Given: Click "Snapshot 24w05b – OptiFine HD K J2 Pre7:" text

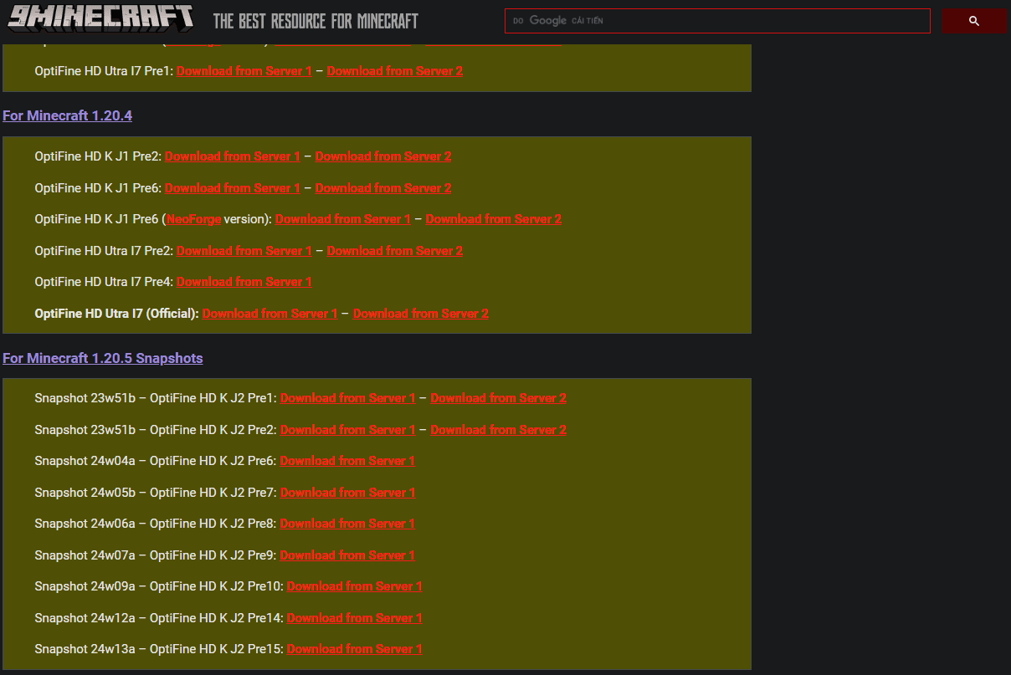Looking at the screenshot, I should [x=156, y=493].
